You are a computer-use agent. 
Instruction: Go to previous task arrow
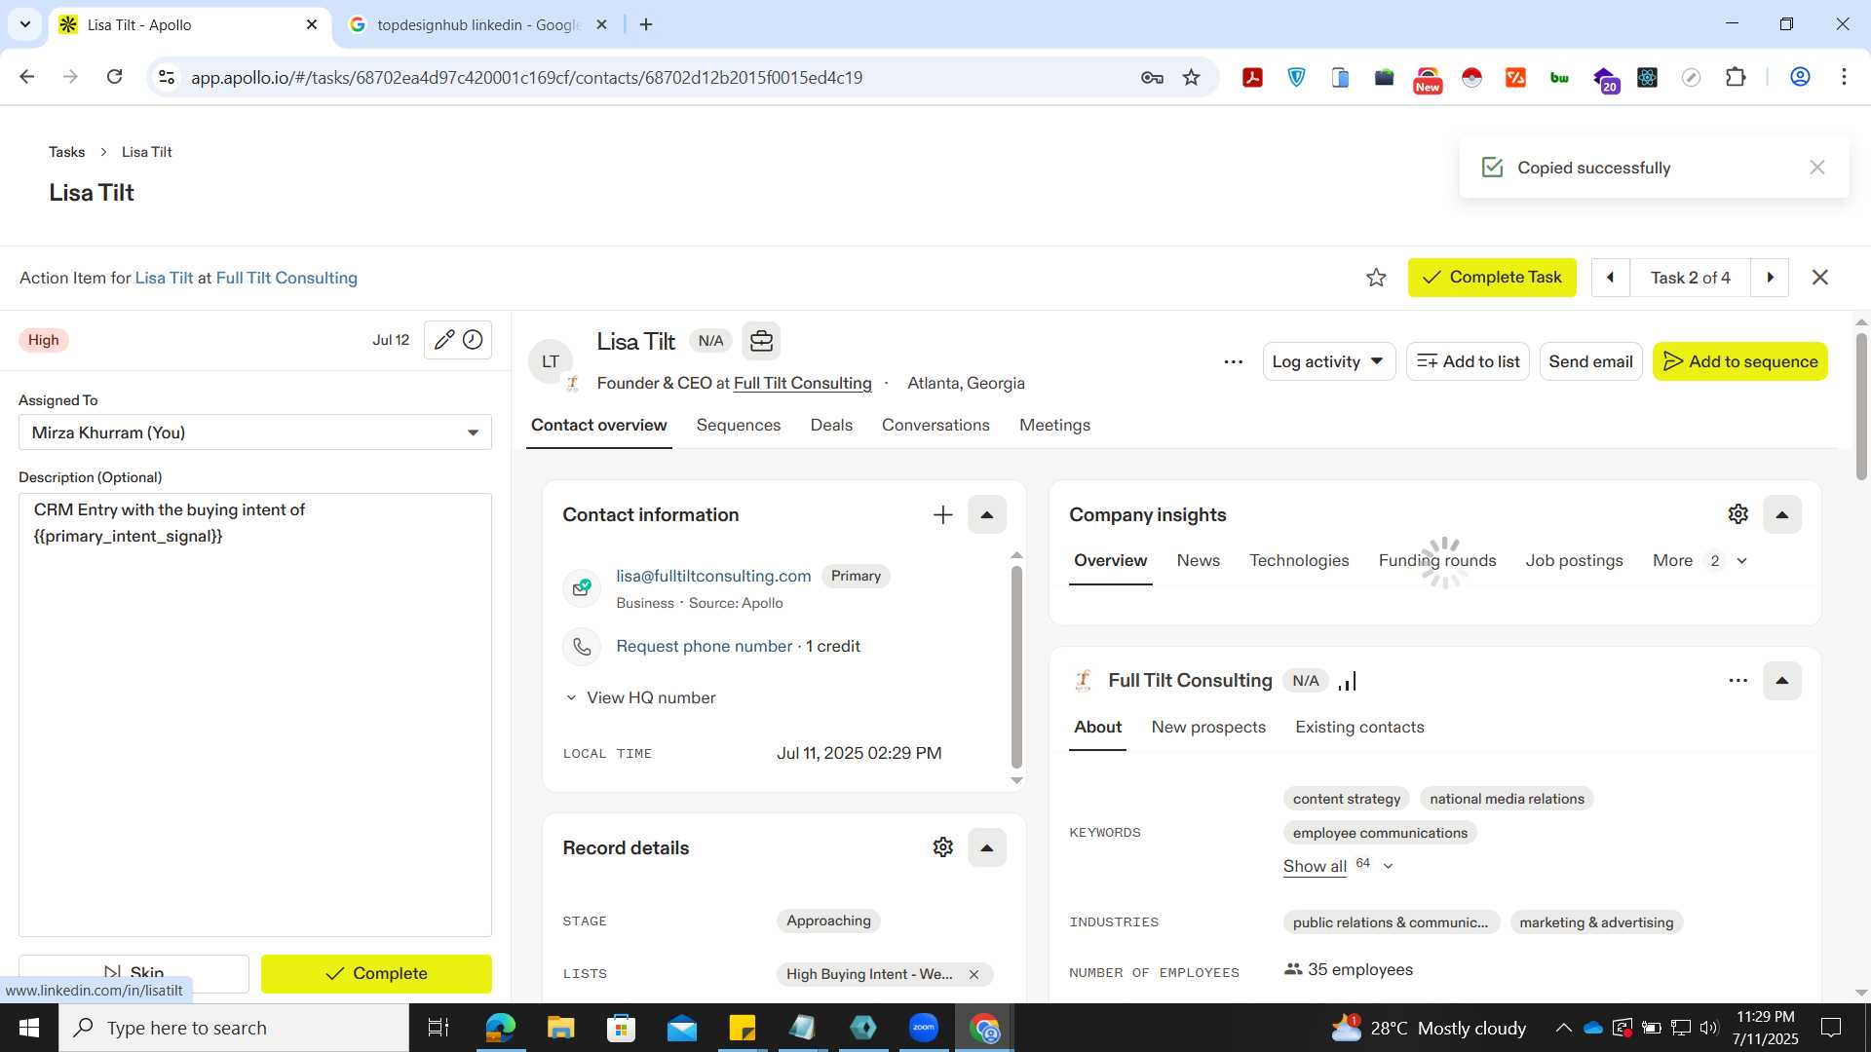(1611, 278)
